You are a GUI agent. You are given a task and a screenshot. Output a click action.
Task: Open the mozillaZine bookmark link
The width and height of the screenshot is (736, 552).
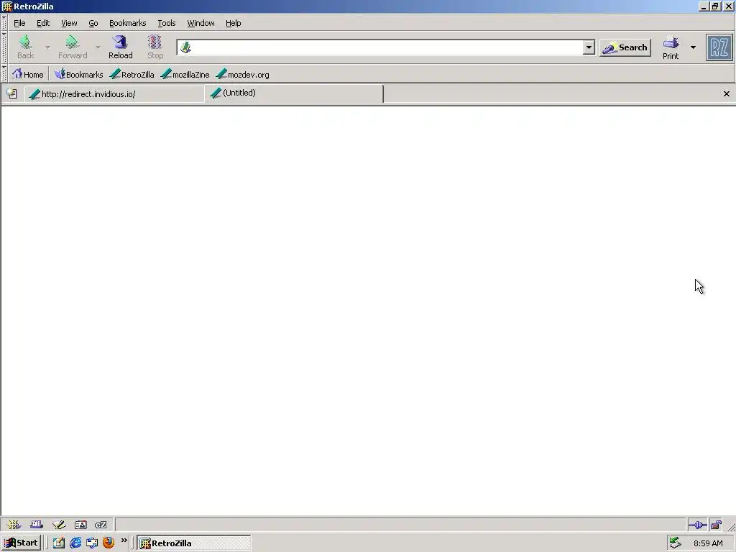[x=185, y=74]
